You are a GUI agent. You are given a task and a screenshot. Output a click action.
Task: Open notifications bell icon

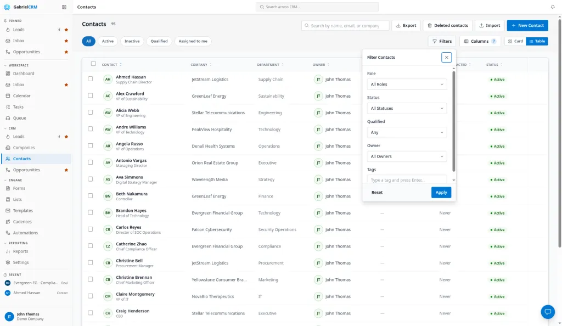point(552,7)
